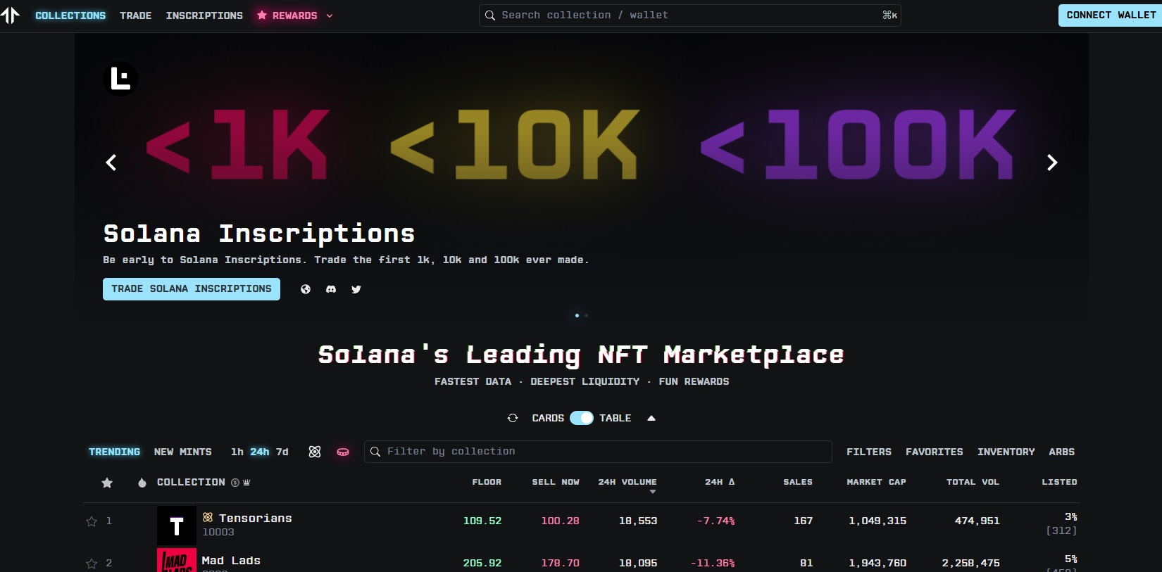Toggle the pink coin filter icon
1162x572 pixels.
click(x=343, y=452)
